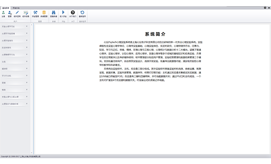Click the sidebar scrollbar up arrow
The image size is (271, 164).
(x=31, y=25)
